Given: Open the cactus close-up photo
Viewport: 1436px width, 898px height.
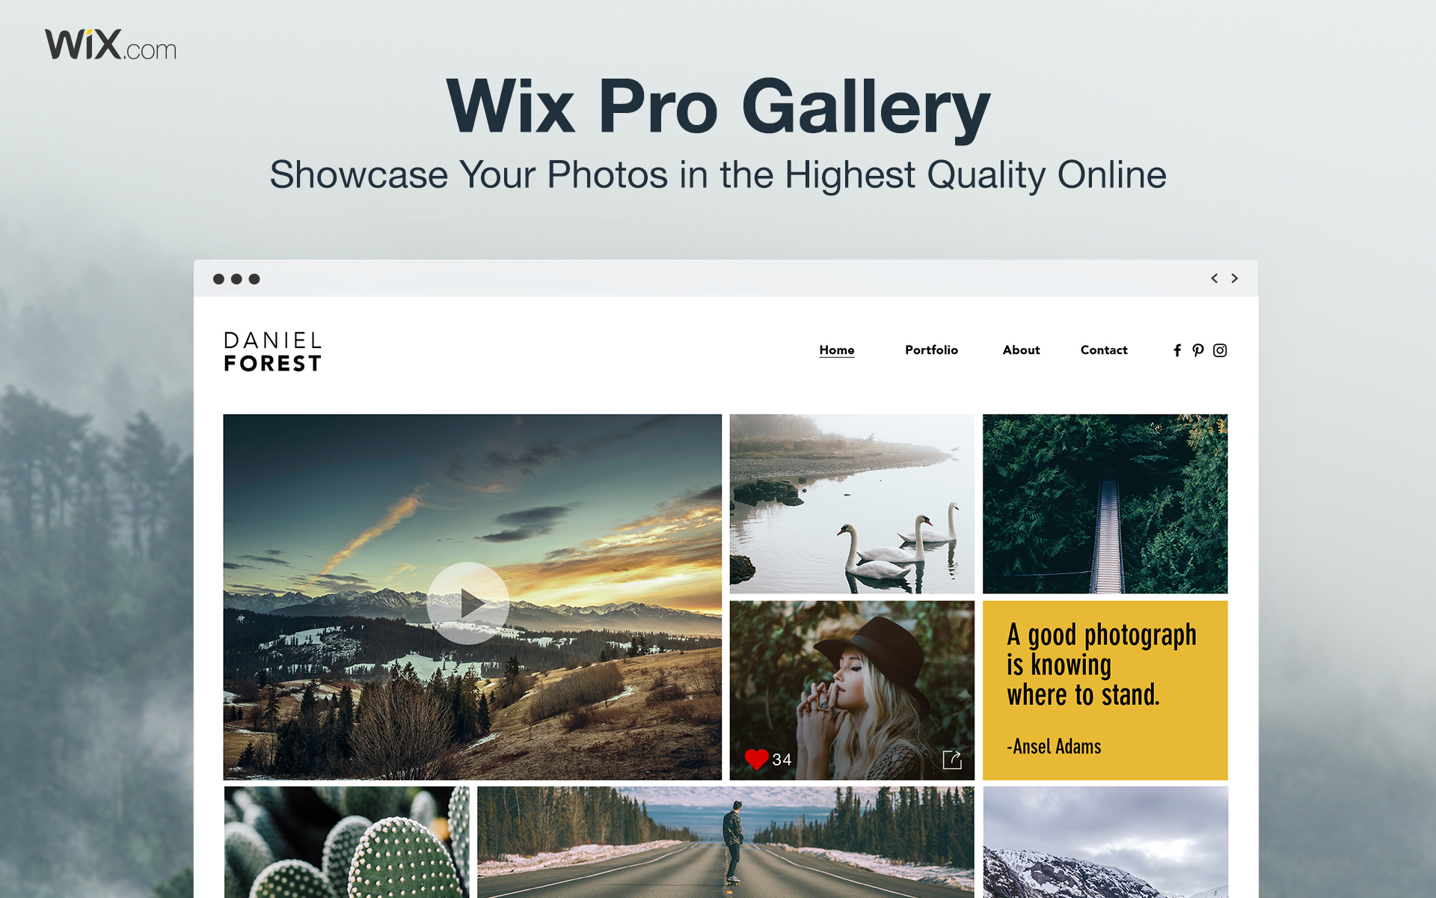Looking at the screenshot, I should pyautogui.click(x=347, y=842).
